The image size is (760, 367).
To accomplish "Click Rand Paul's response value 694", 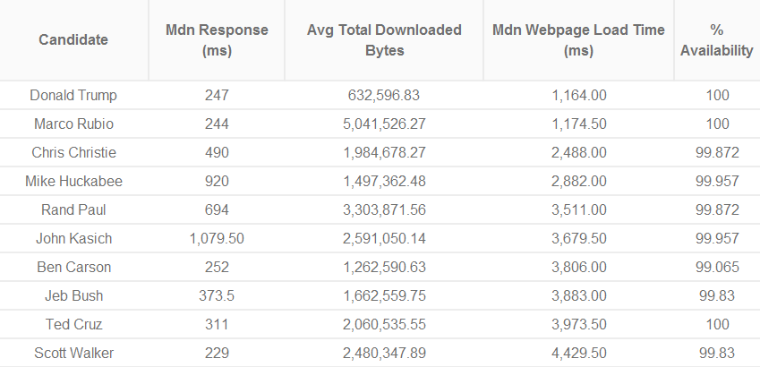I will 217,209.
